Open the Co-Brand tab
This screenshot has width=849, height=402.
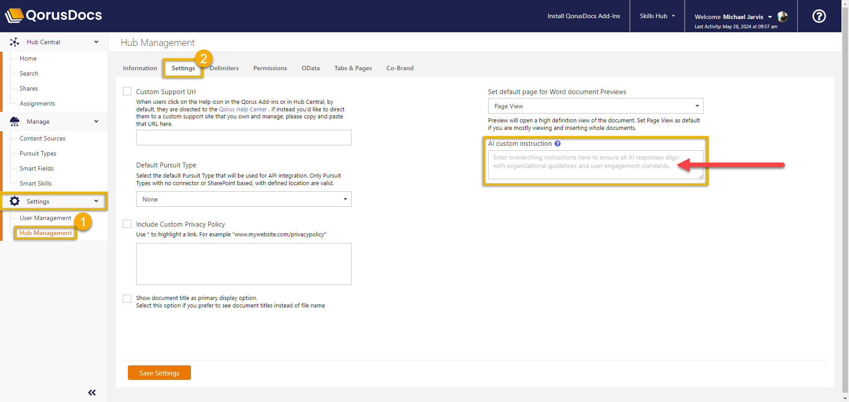(400, 68)
